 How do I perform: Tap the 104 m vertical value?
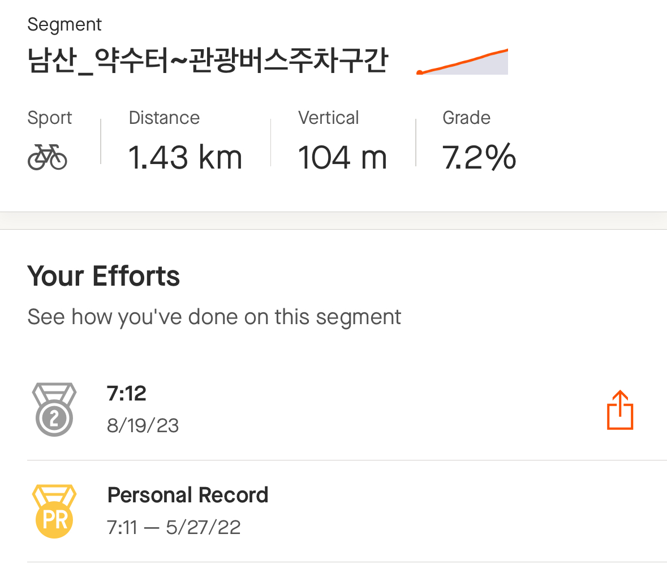pos(342,157)
